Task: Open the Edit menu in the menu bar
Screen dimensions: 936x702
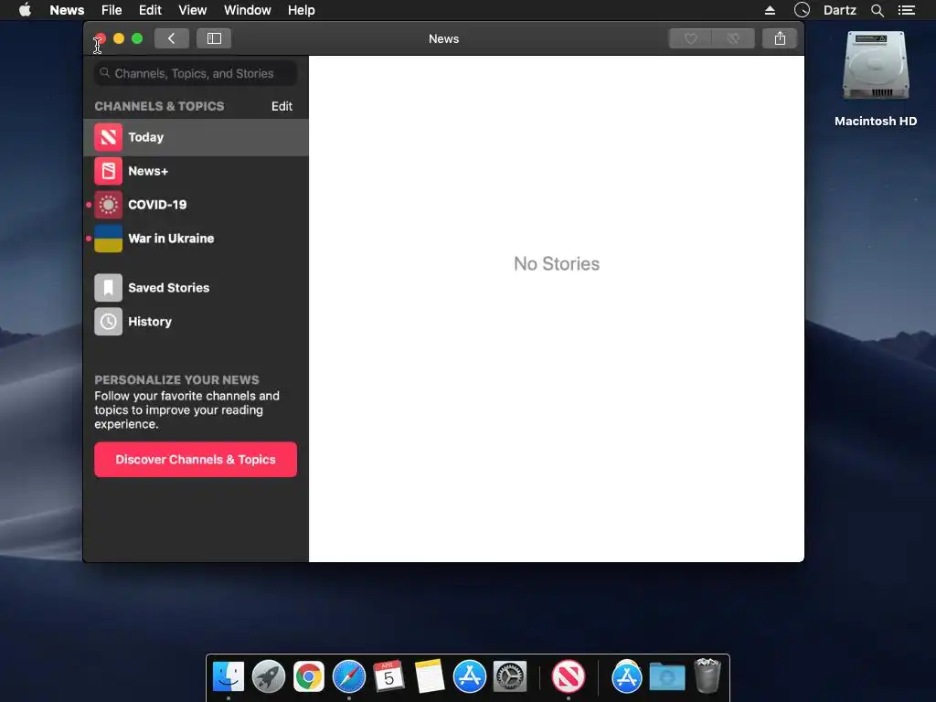Action: 150,10
